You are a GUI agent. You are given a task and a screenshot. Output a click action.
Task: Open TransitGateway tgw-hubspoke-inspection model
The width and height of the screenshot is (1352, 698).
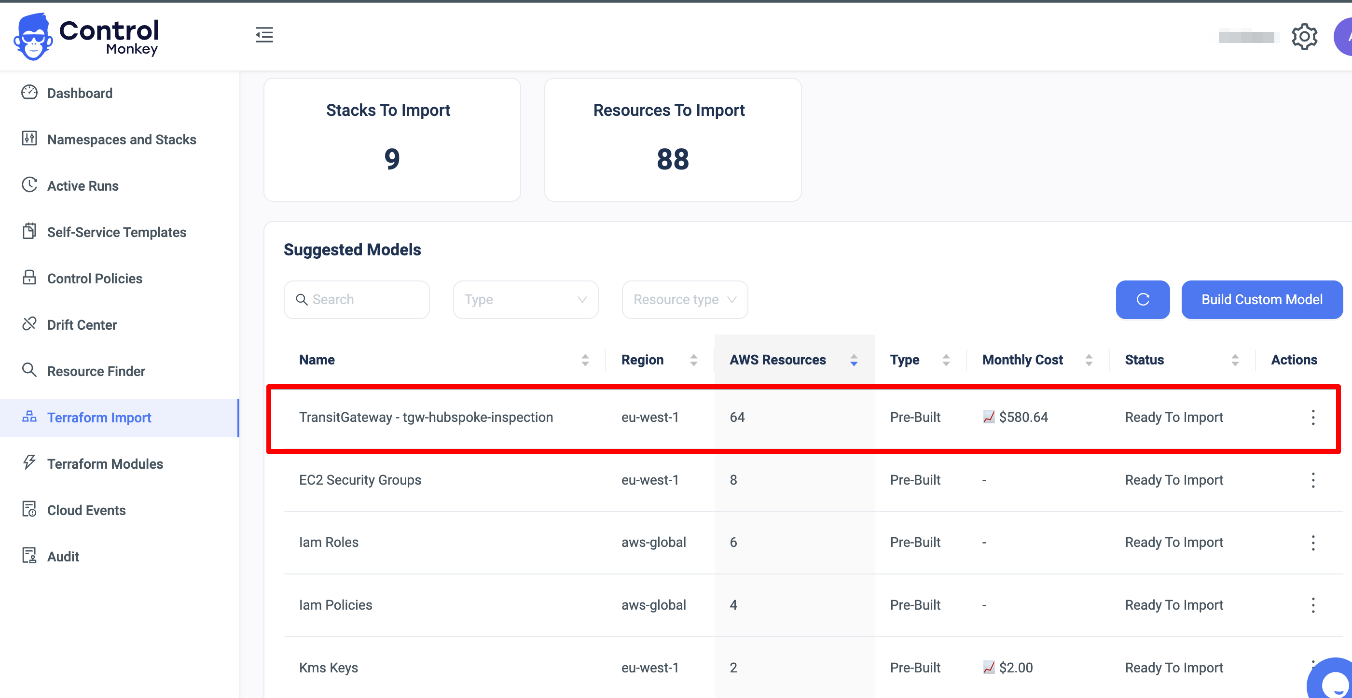[x=426, y=418]
